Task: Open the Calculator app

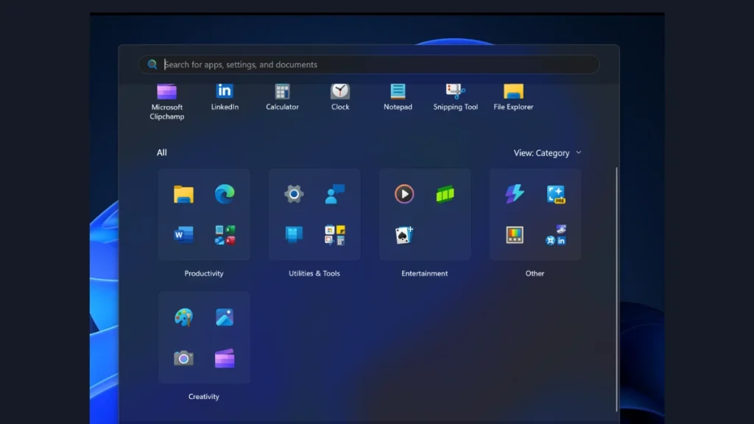Action: pos(282,96)
